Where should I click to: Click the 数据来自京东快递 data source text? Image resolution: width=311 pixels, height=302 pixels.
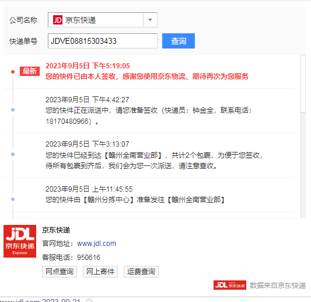[278, 286]
